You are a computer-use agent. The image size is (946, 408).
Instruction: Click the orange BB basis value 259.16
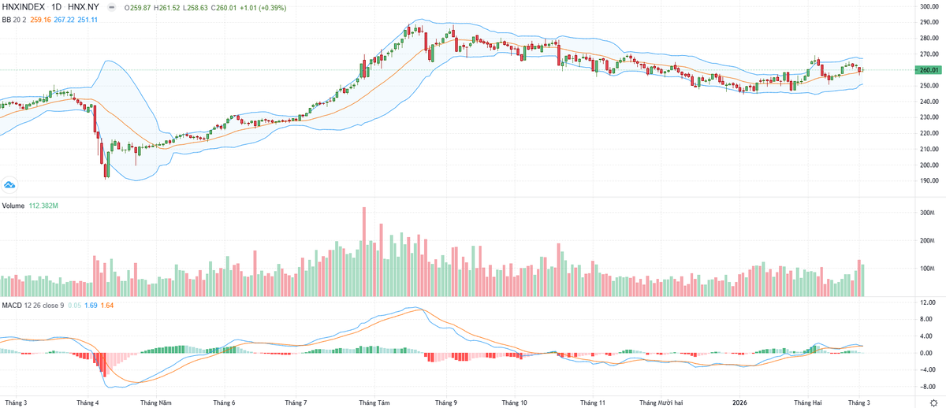pyautogui.click(x=42, y=19)
